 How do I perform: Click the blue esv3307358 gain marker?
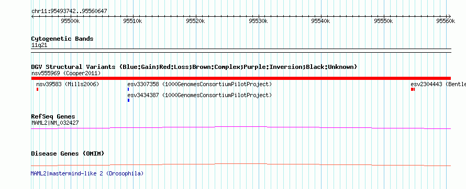[128, 89]
